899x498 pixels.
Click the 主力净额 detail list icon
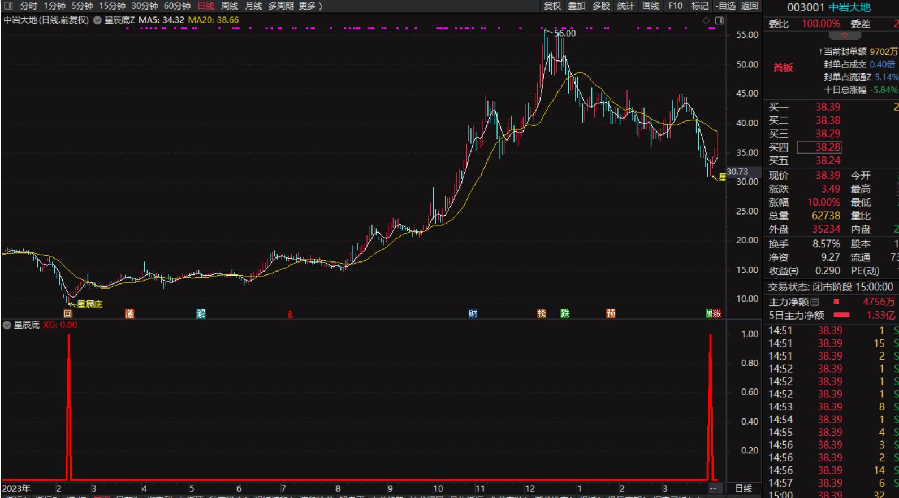coord(815,302)
